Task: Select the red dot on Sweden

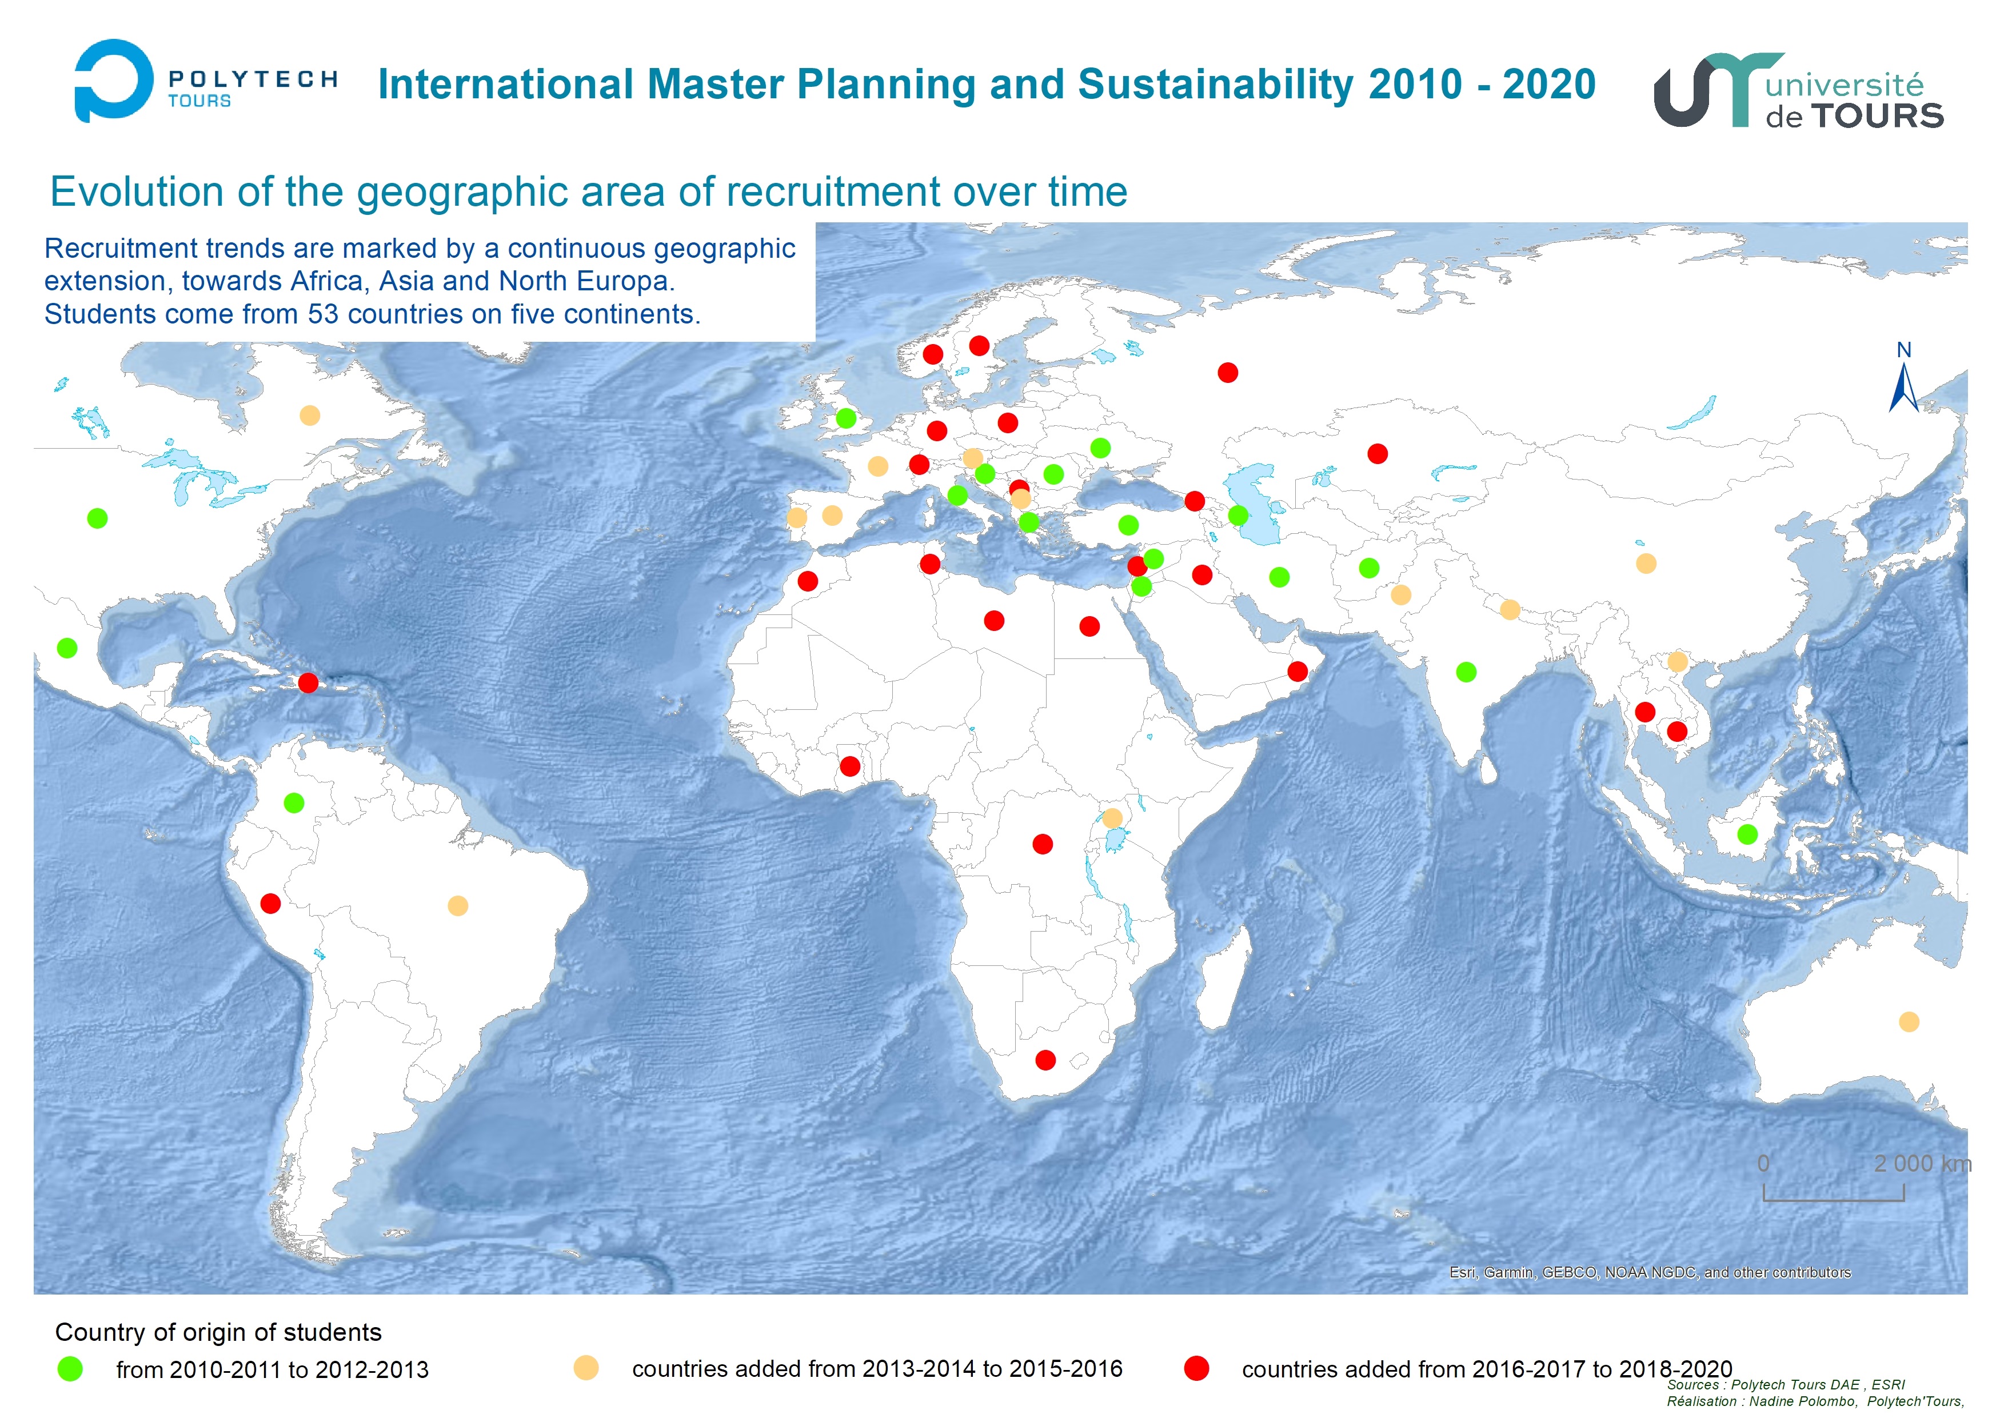Action: point(979,346)
